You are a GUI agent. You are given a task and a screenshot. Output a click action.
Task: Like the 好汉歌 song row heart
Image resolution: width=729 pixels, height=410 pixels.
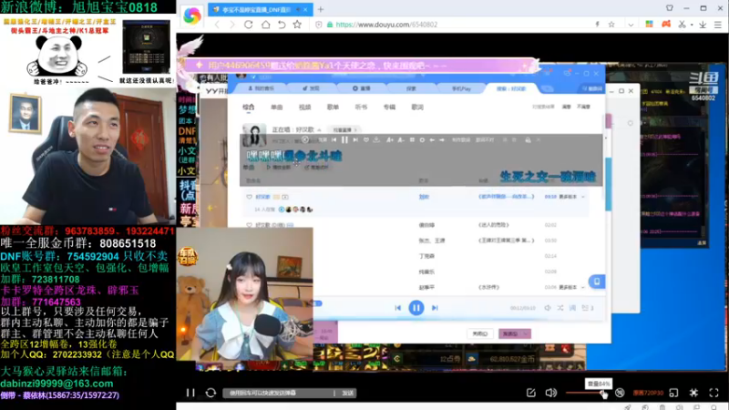click(249, 197)
